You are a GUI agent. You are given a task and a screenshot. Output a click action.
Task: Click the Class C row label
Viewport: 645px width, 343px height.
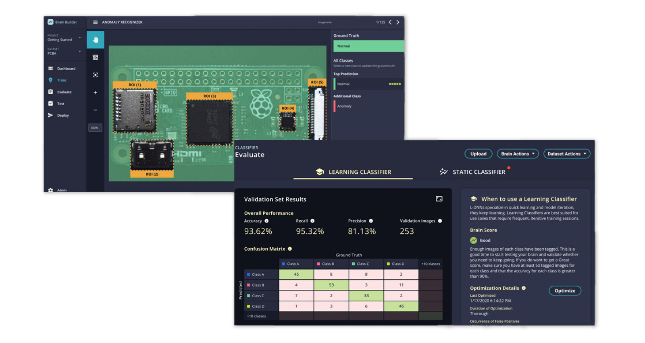pyautogui.click(x=261, y=296)
